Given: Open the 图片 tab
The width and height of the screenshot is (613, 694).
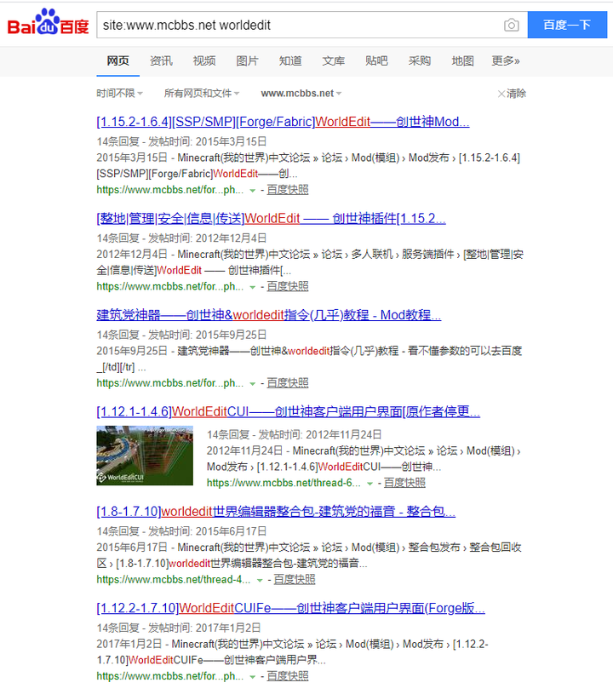Looking at the screenshot, I should [x=247, y=60].
